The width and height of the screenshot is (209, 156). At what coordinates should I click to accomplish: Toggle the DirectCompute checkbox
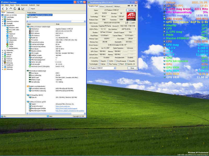click(x=115, y=61)
